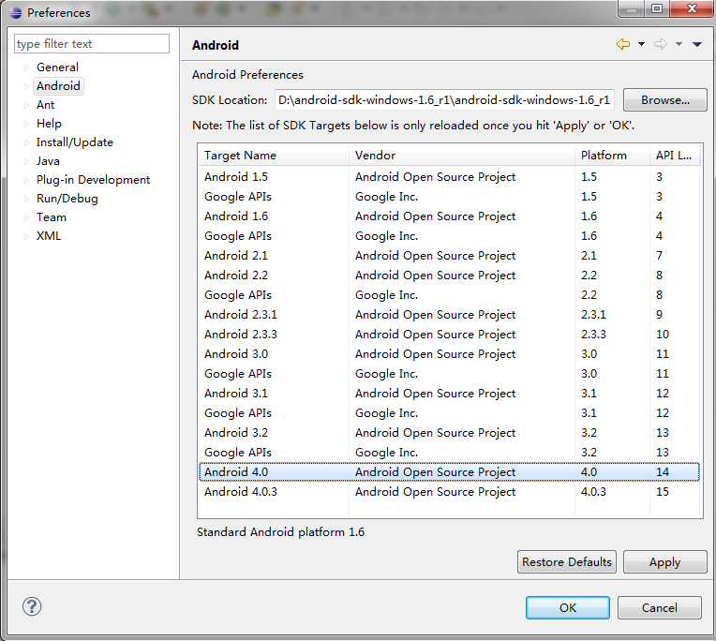The height and width of the screenshot is (641, 716).
Task: Select Install/Update in the tree
Action: [74, 142]
